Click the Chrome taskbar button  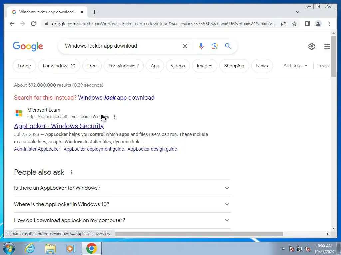click(x=92, y=248)
